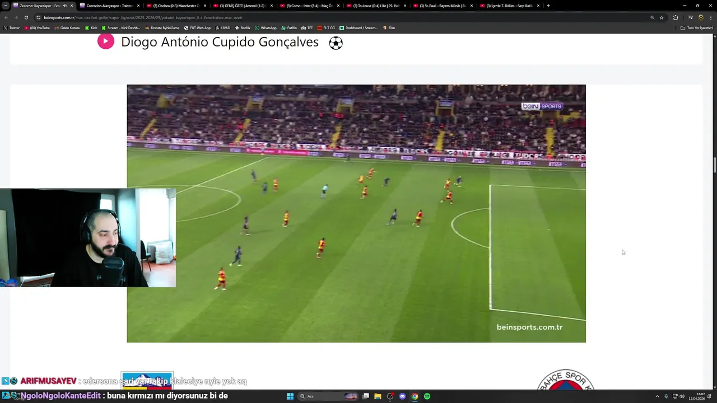Open the volume tray icon

pyautogui.click(x=682, y=396)
